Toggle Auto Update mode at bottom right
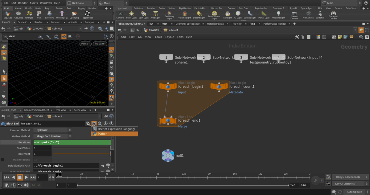This screenshot has width=370, height=195. pos(354,192)
